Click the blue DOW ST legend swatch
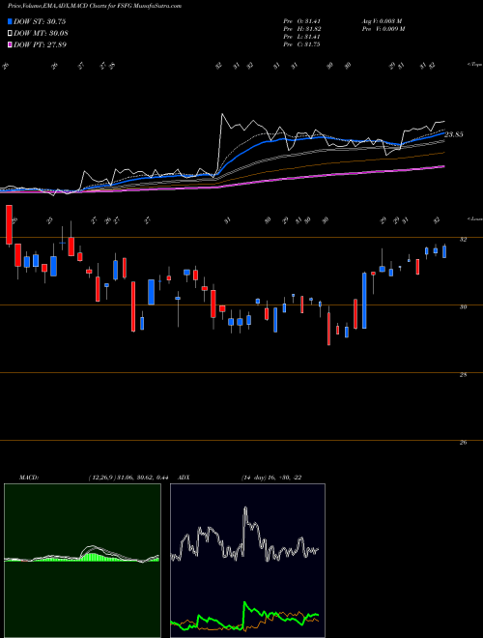Image resolution: width=483 pixels, height=638 pixels. point(10,21)
